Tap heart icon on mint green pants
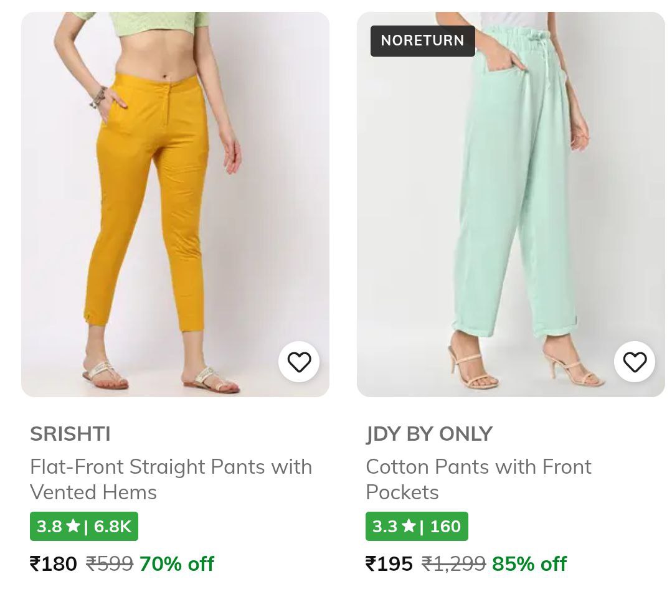 pos(635,362)
